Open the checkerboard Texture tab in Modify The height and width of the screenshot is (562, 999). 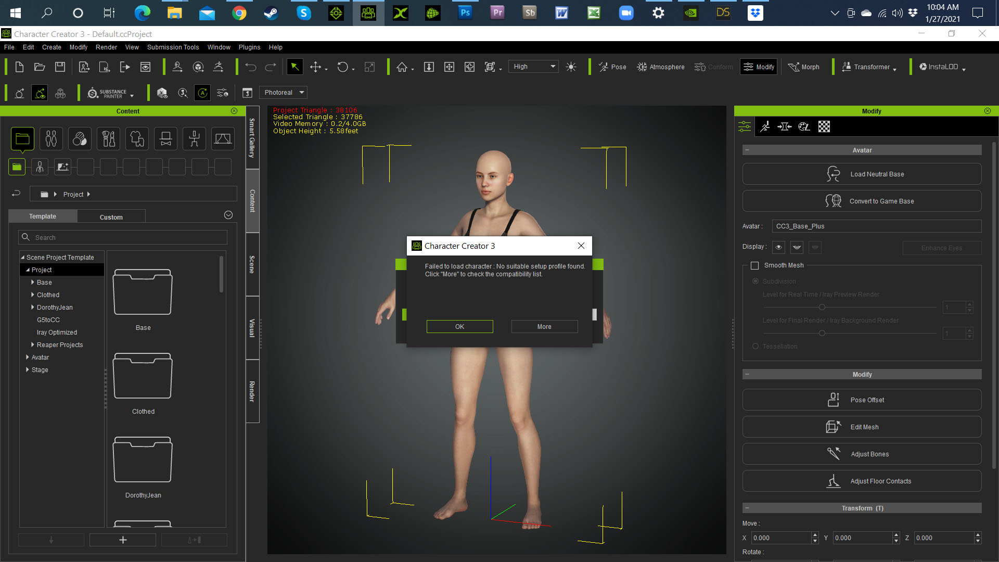824,126
